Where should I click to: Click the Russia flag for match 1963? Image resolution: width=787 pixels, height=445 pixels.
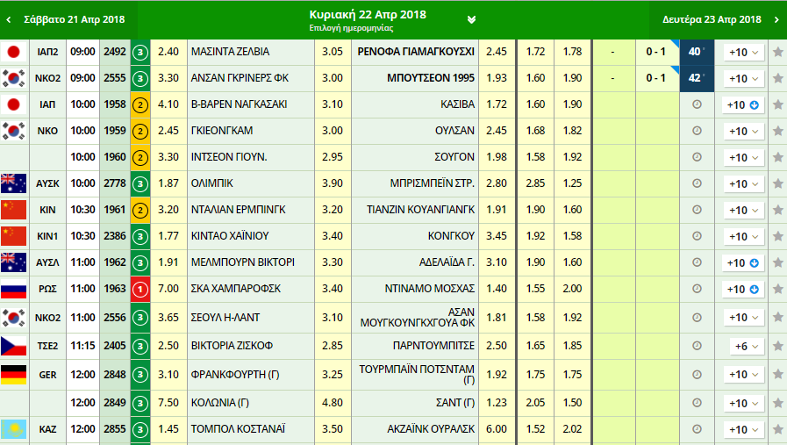click(13, 289)
